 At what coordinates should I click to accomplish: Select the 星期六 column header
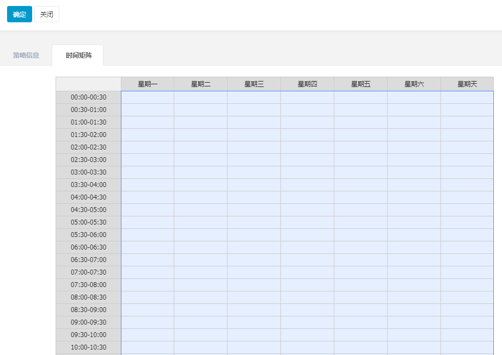414,84
